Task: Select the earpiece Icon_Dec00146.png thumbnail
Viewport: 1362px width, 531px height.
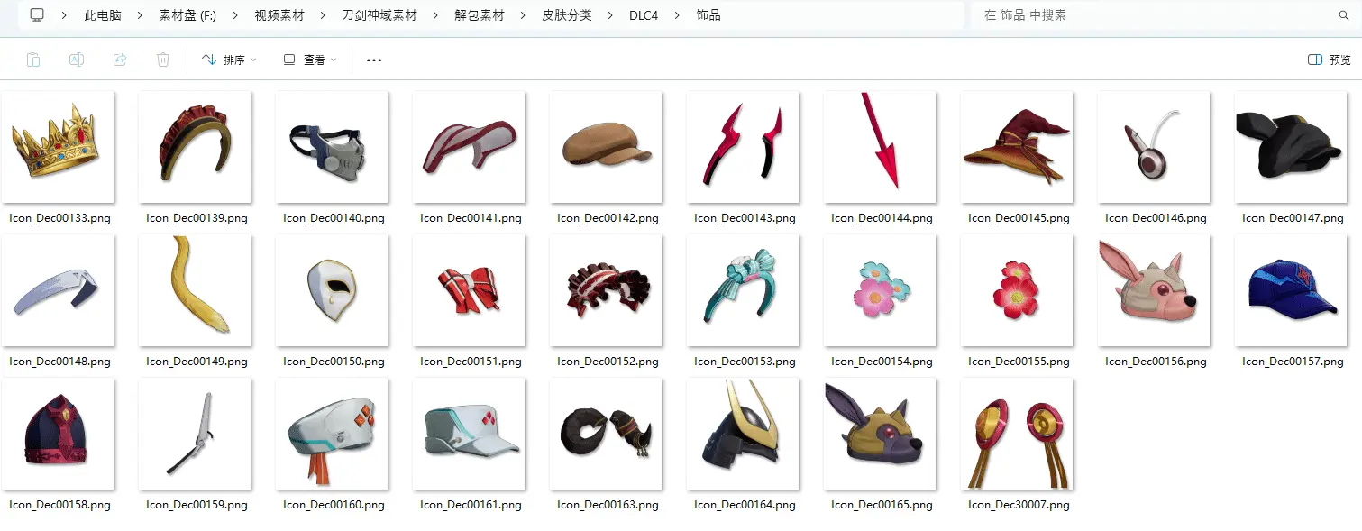Action: pyautogui.click(x=1154, y=146)
